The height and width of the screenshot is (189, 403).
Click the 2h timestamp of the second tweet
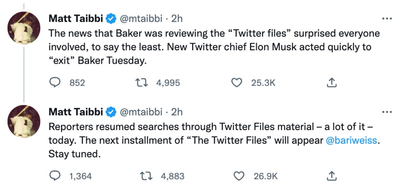point(177,112)
